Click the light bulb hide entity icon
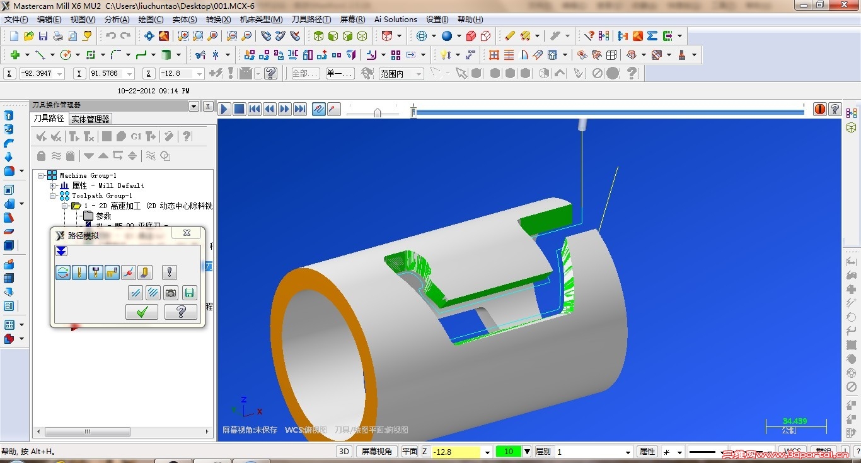 click(445, 55)
